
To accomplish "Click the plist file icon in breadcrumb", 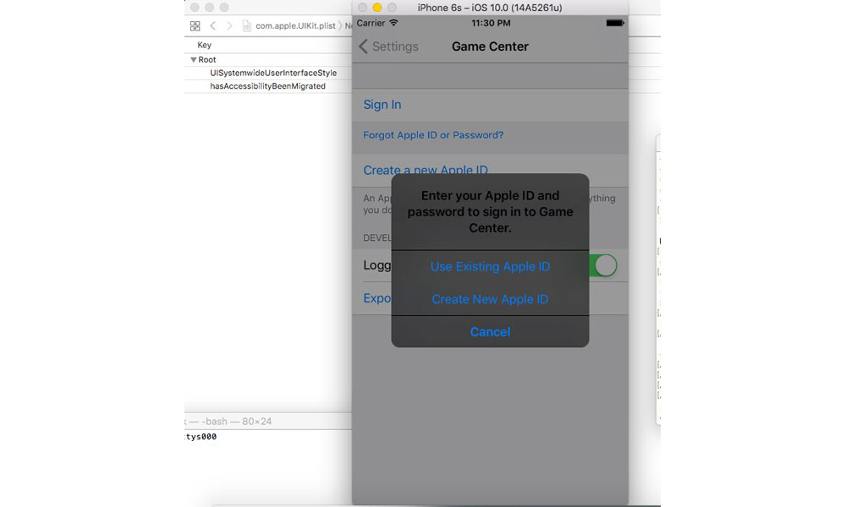I will click(x=247, y=26).
